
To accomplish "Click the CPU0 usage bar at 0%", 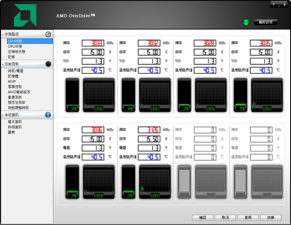I will [72, 95].
